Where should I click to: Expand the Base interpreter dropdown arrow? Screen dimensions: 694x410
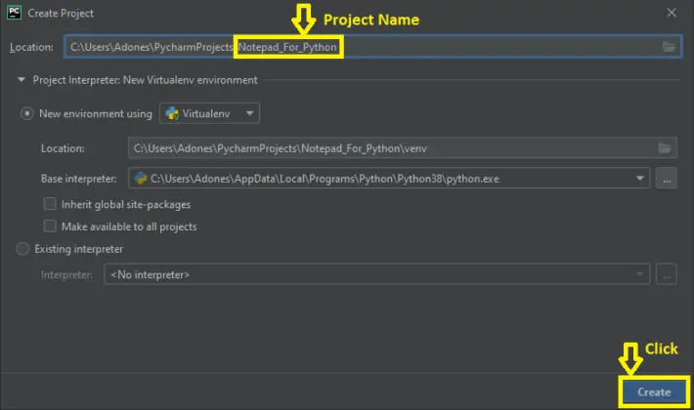pyautogui.click(x=641, y=179)
